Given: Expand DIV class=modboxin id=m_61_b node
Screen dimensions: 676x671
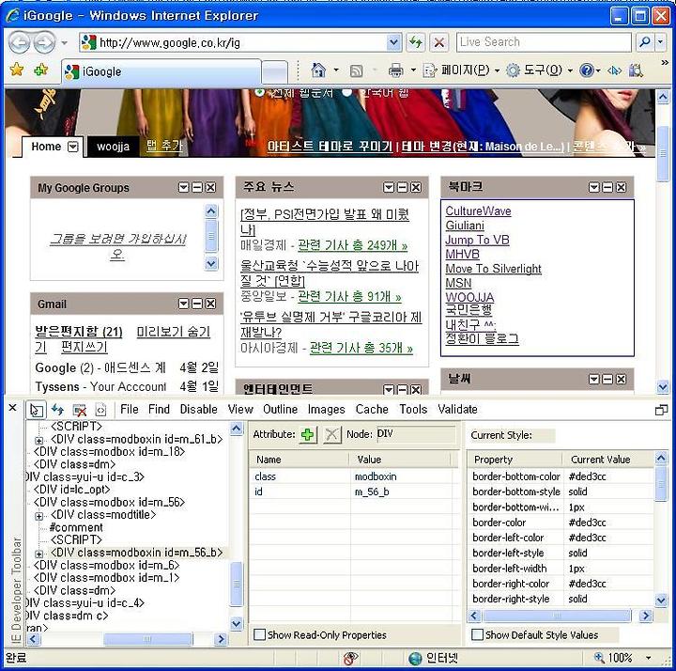Looking at the screenshot, I should click(38, 441).
